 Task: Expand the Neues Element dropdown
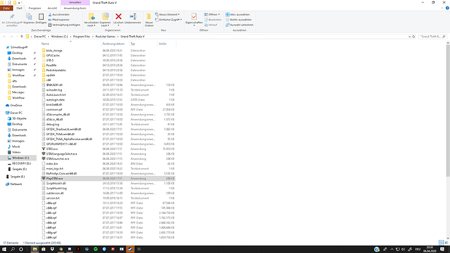[168, 14]
